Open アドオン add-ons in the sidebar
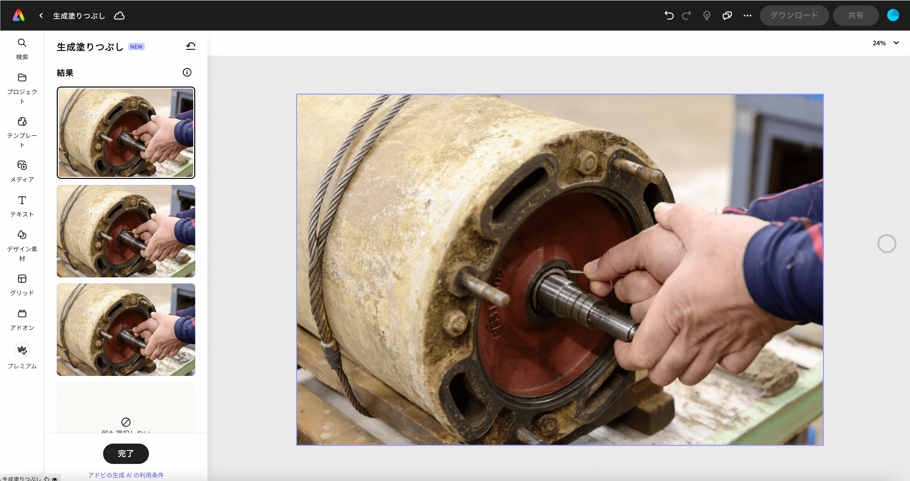Image resolution: width=910 pixels, height=481 pixels. point(22,320)
